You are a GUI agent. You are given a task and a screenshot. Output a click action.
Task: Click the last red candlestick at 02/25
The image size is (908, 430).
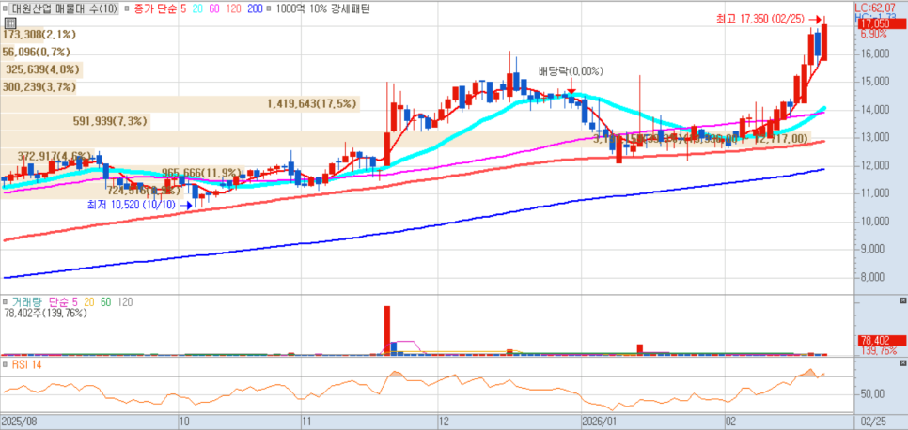824,42
